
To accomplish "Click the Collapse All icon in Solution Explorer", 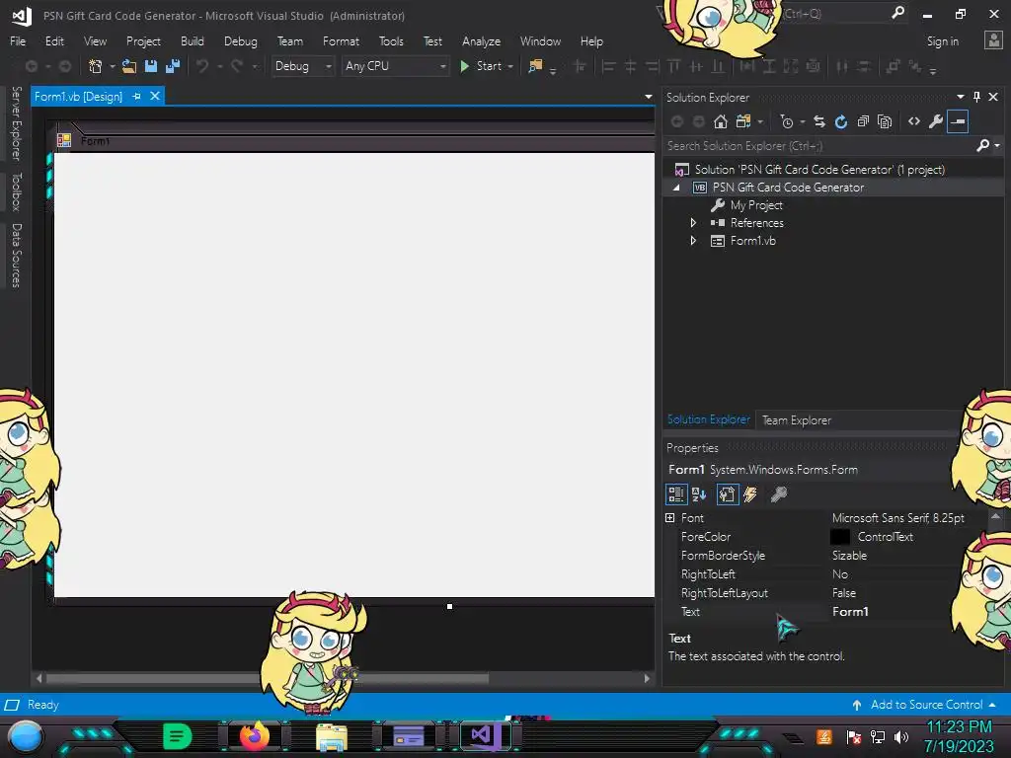I will pyautogui.click(x=863, y=121).
